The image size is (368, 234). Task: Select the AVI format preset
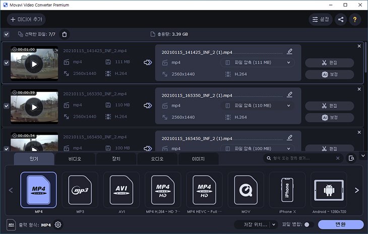pyautogui.click(x=121, y=190)
